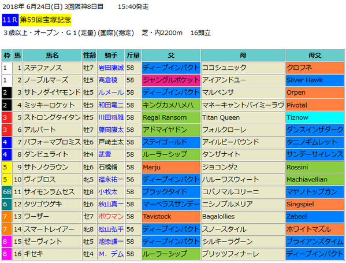Click broodmare sire cell Machiavellian
Screen dimensions: 346x263
[315, 180]
